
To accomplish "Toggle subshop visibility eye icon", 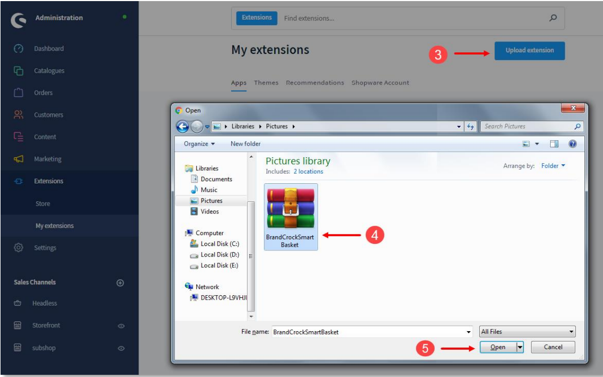I will click(x=121, y=348).
